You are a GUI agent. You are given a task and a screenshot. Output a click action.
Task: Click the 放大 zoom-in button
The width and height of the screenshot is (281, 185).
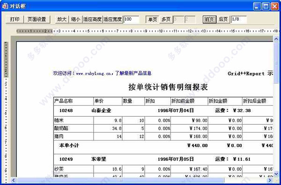point(62,19)
